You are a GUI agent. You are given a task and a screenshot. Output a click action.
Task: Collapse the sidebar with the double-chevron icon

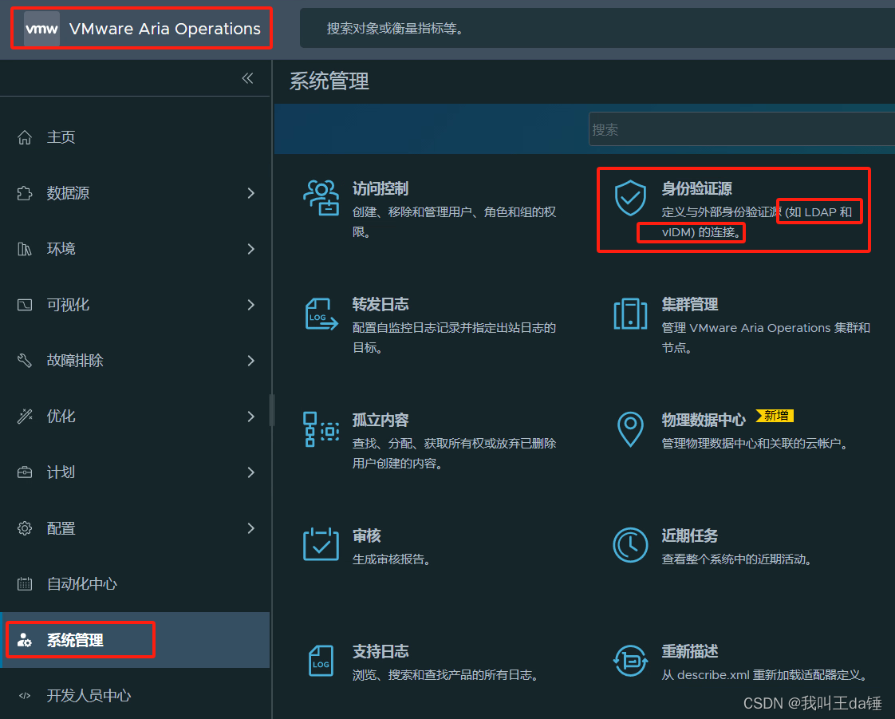point(248,78)
